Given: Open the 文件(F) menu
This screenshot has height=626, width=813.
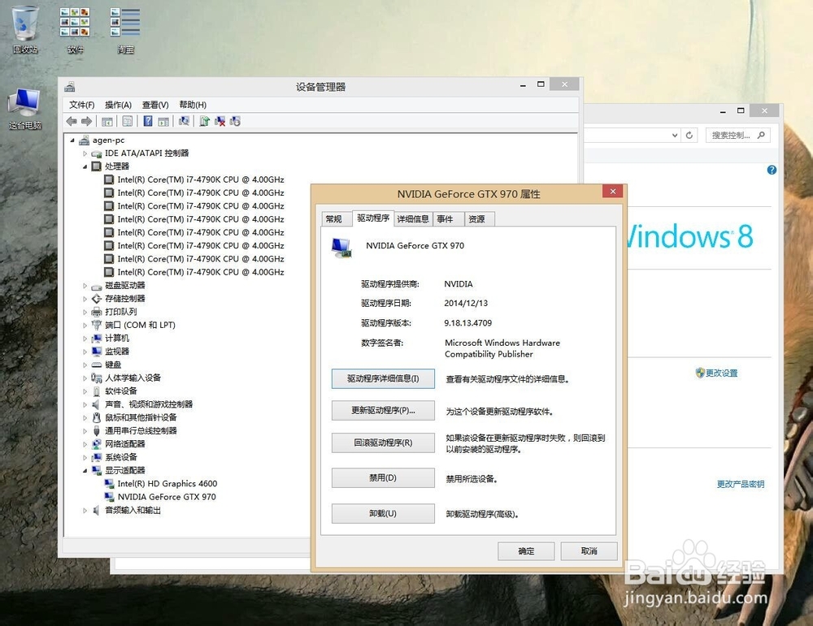Looking at the screenshot, I should tap(82, 105).
